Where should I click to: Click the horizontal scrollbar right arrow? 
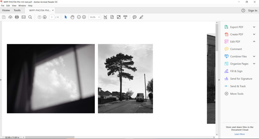pos(214,137)
